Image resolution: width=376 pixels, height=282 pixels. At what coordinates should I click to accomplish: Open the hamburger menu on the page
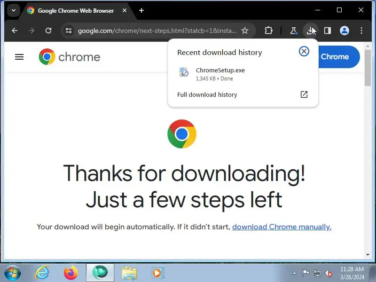point(19,57)
